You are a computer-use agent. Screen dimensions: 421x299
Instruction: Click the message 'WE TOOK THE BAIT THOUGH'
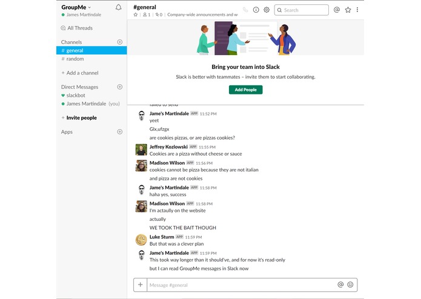[183, 228]
